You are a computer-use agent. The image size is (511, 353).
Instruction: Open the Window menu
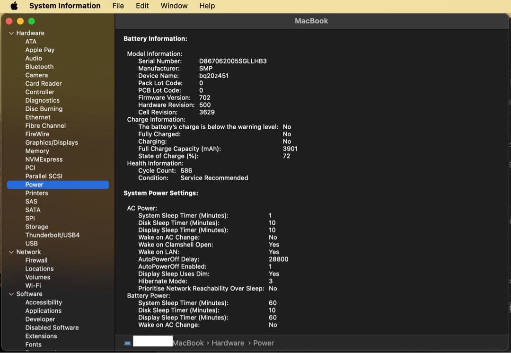pyautogui.click(x=174, y=6)
